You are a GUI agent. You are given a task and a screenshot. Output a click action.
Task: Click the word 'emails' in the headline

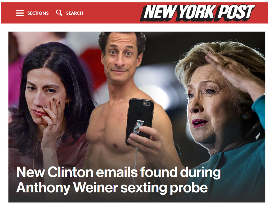tap(117, 172)
